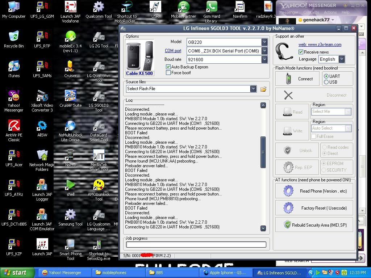
Task: Open the Model dropdown showing GB220
Action: (264, 42)
